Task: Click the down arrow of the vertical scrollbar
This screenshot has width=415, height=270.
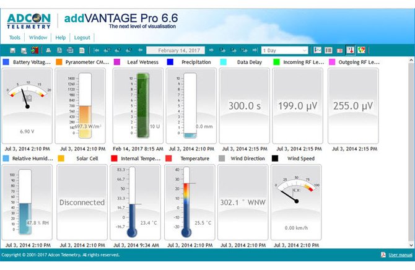Action: tap(411, 245)
